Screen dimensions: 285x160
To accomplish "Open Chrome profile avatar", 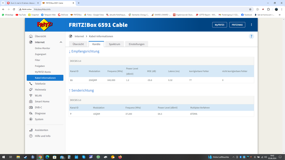I will tap(276, 9).
